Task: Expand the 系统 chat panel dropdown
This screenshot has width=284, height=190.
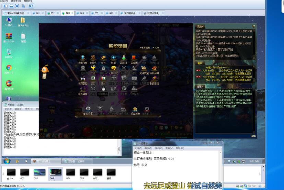Action: coord(200,26)
